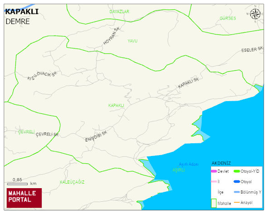The height and width of the screenshot is (214, 268).
Task: Click the HOYRAN SK street label
Action: click(112, 36)
